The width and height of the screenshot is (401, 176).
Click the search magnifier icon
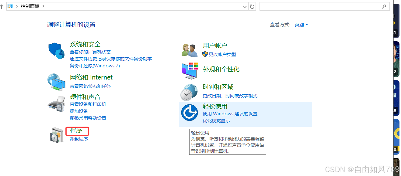pos(384,6)
